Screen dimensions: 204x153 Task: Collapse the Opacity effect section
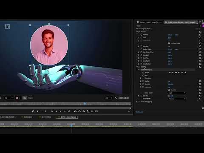click(x=137, y=67)
